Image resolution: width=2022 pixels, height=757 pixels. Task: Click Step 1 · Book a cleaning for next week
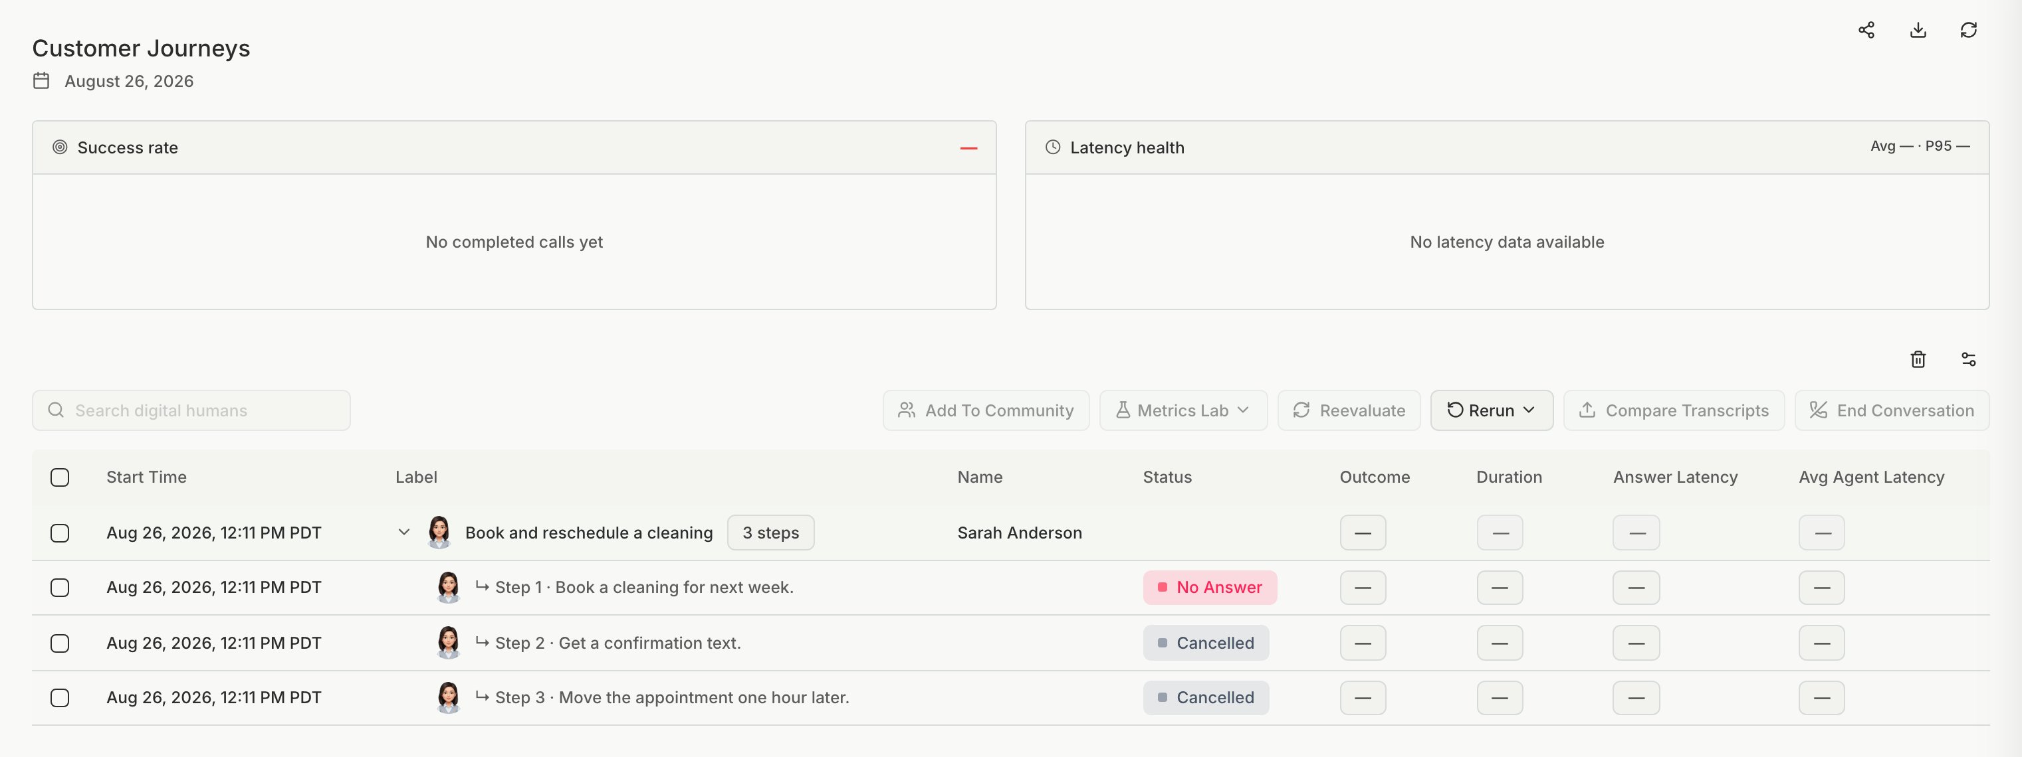point(645,588)
